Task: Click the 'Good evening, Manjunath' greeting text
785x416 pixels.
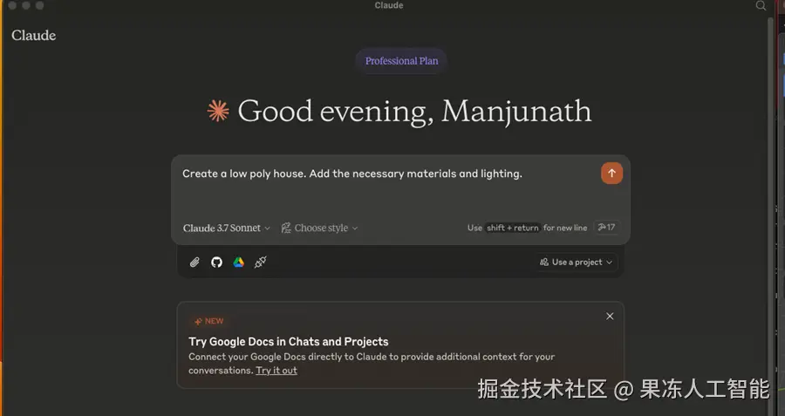Action: (414, 111)
